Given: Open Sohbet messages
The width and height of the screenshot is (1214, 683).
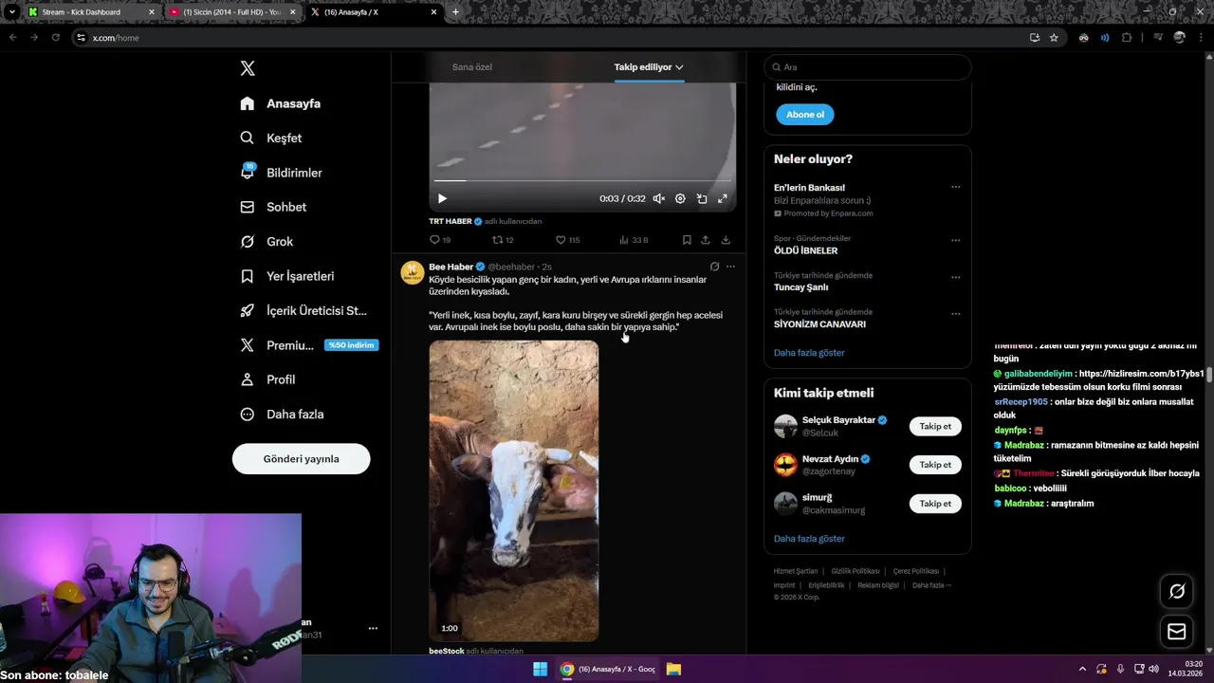Looking at the screenshot, I should (273, 207).
